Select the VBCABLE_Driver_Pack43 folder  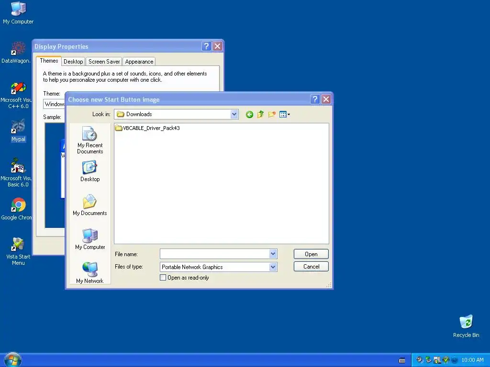[147, 128]
